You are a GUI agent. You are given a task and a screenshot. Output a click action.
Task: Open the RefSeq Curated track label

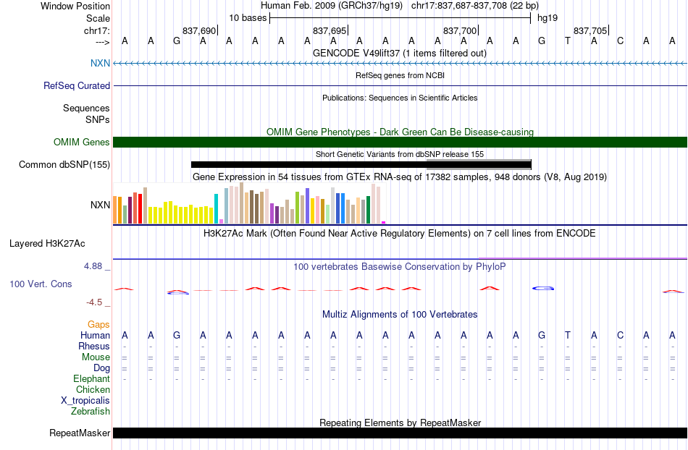(x=77, y=85)
